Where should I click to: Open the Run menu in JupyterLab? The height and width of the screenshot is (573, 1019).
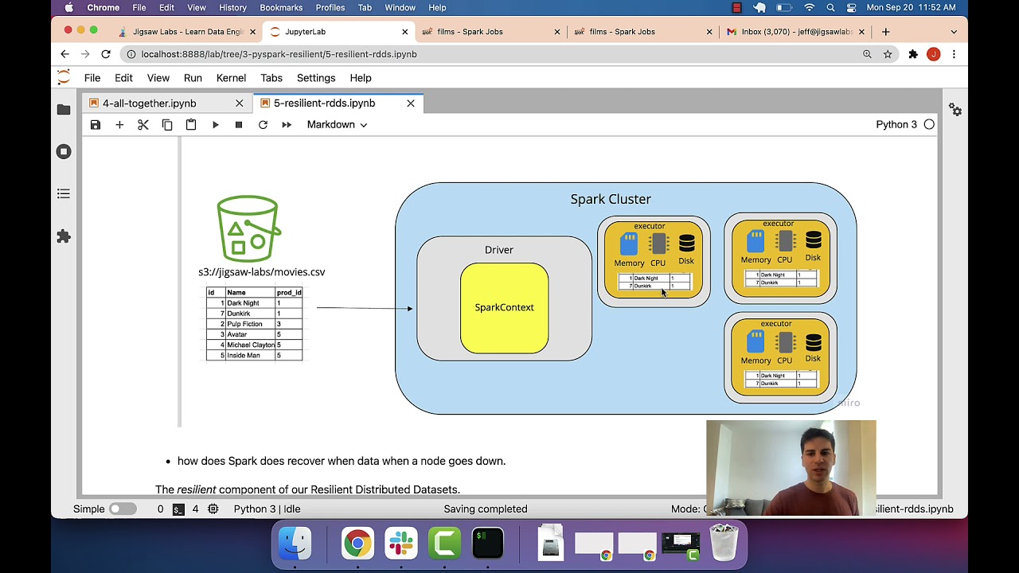[x=193, y=78]
